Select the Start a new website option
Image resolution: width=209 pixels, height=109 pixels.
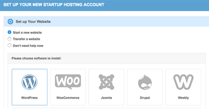pyautogui.click(x=9, y=32)
